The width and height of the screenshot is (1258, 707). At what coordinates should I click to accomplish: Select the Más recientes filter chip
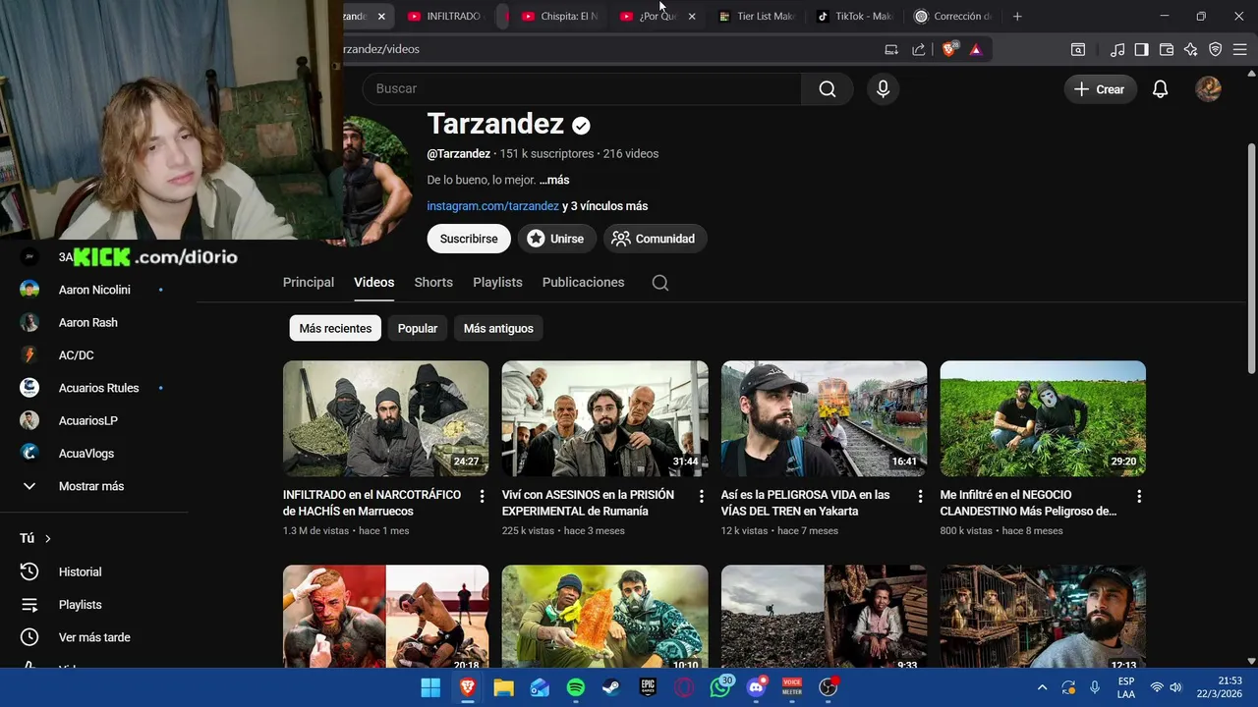click(335, 328)
